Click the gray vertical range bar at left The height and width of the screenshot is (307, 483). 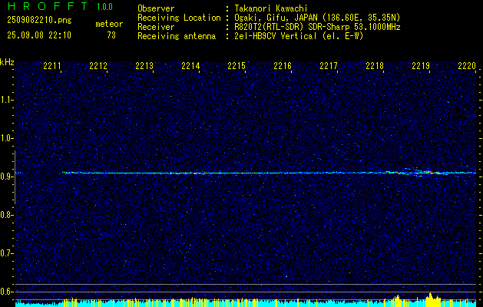[x=15, y=177]
